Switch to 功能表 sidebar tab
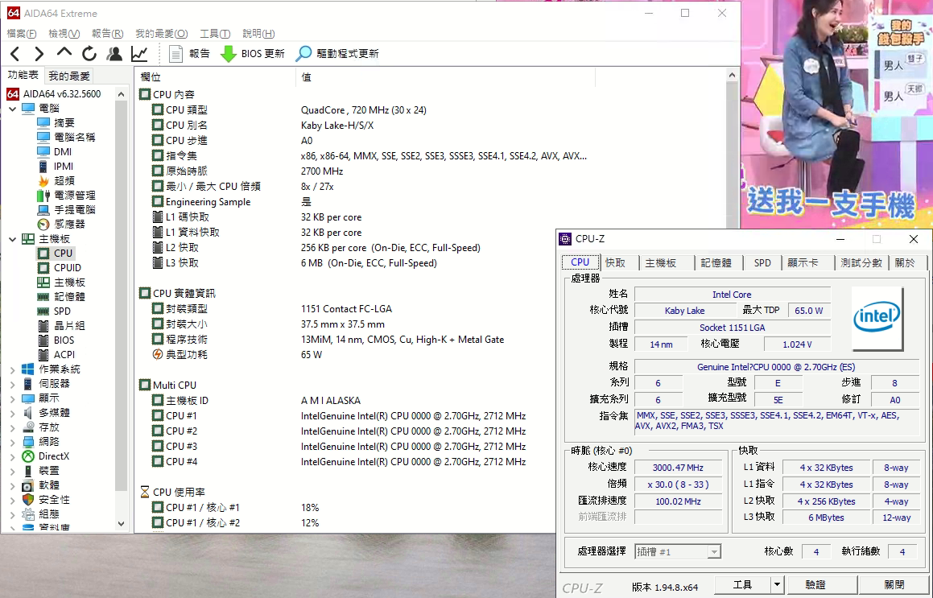This screenshot has width=933, height=598. (x=23, y=74)
